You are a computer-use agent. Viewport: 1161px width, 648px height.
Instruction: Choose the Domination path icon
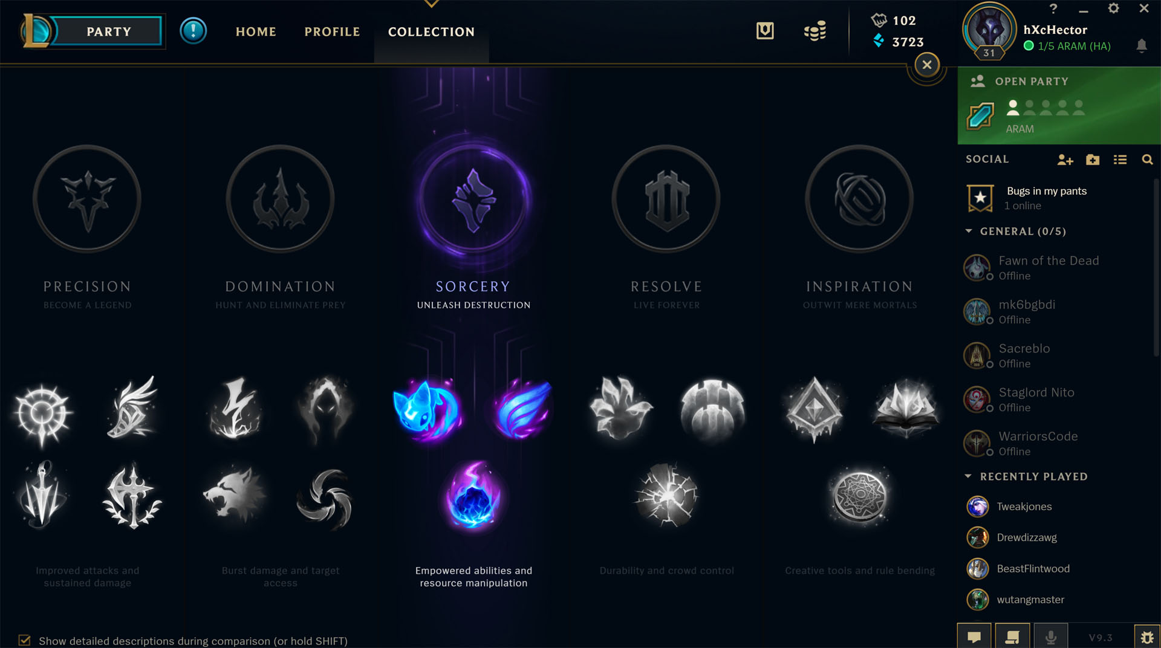click(280, 199)
